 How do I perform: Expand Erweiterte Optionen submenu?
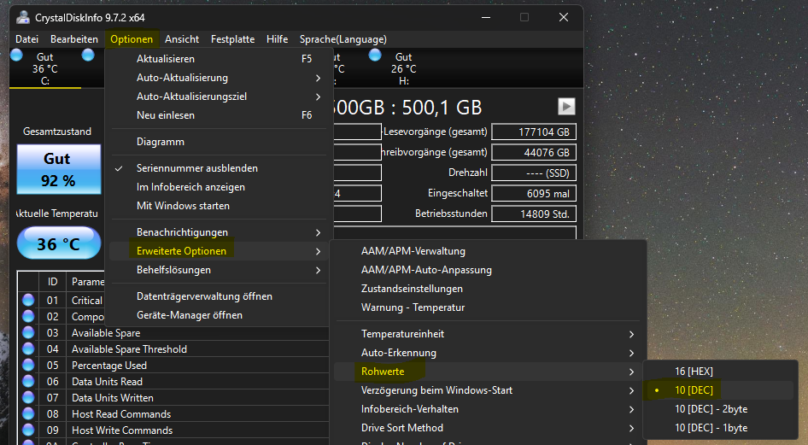coord(219,251)
